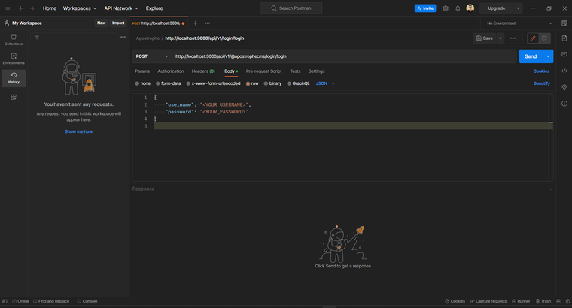This screenshot has height=308, width=572.
Task: Open Collections in the sidebar
Action: [x=14, y=40]
